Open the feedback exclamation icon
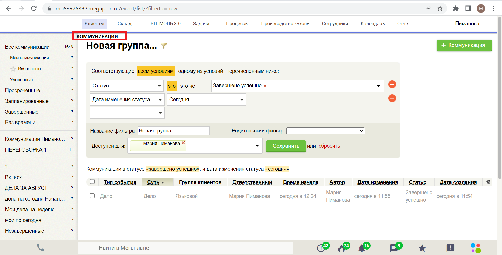 point(450,248)
